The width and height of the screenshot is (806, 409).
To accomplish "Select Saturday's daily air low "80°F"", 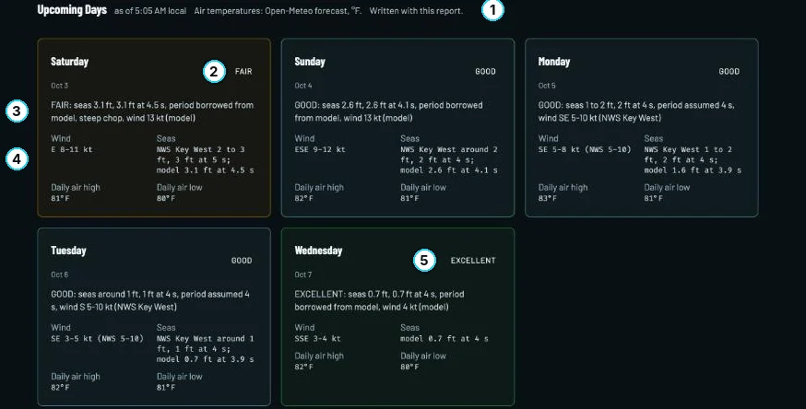I will point(165,198).
